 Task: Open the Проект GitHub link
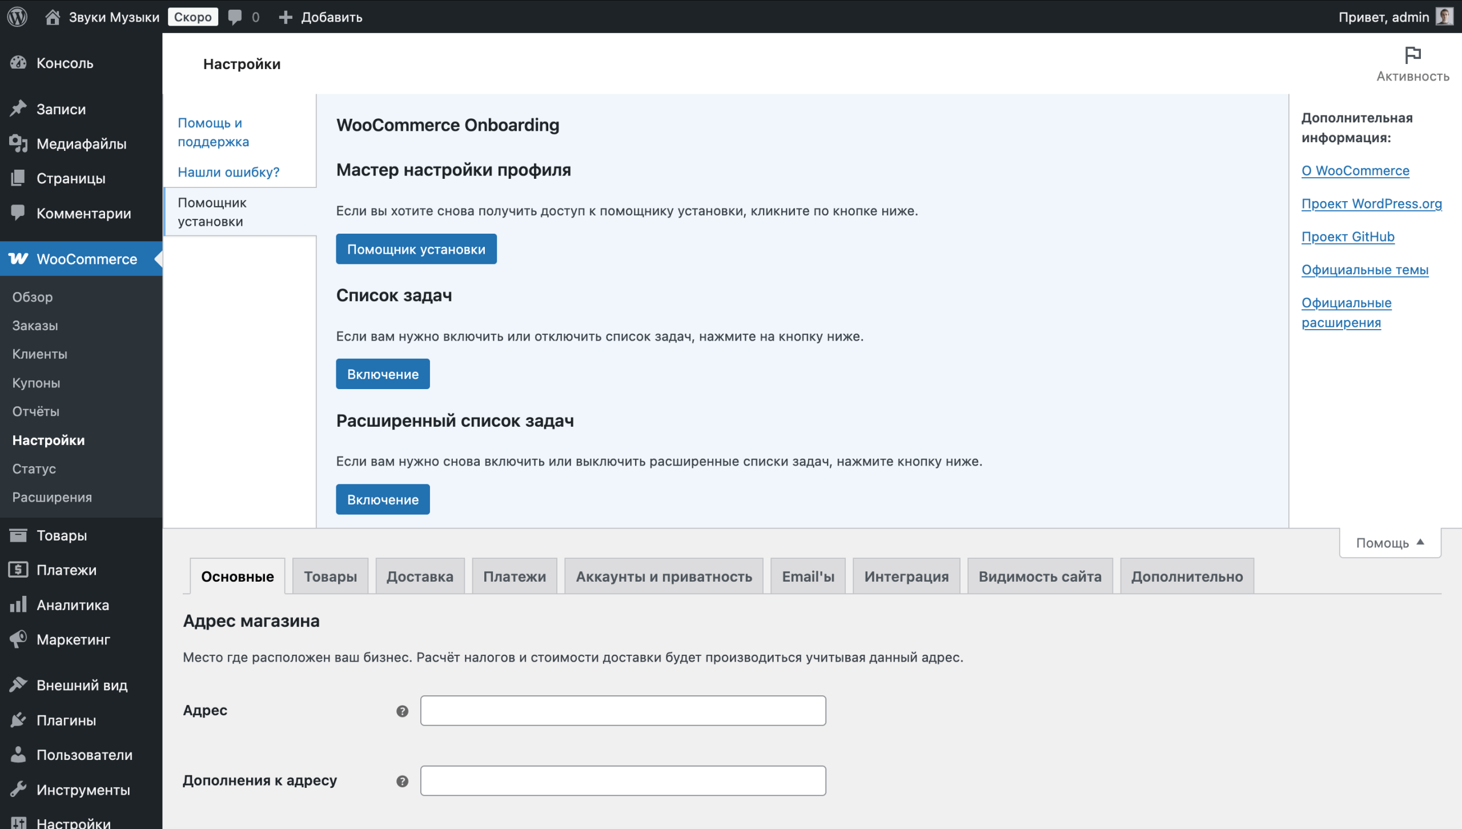click(1348, 237)
